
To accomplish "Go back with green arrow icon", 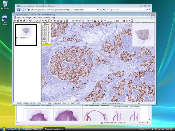I will [x=37, y=21].
